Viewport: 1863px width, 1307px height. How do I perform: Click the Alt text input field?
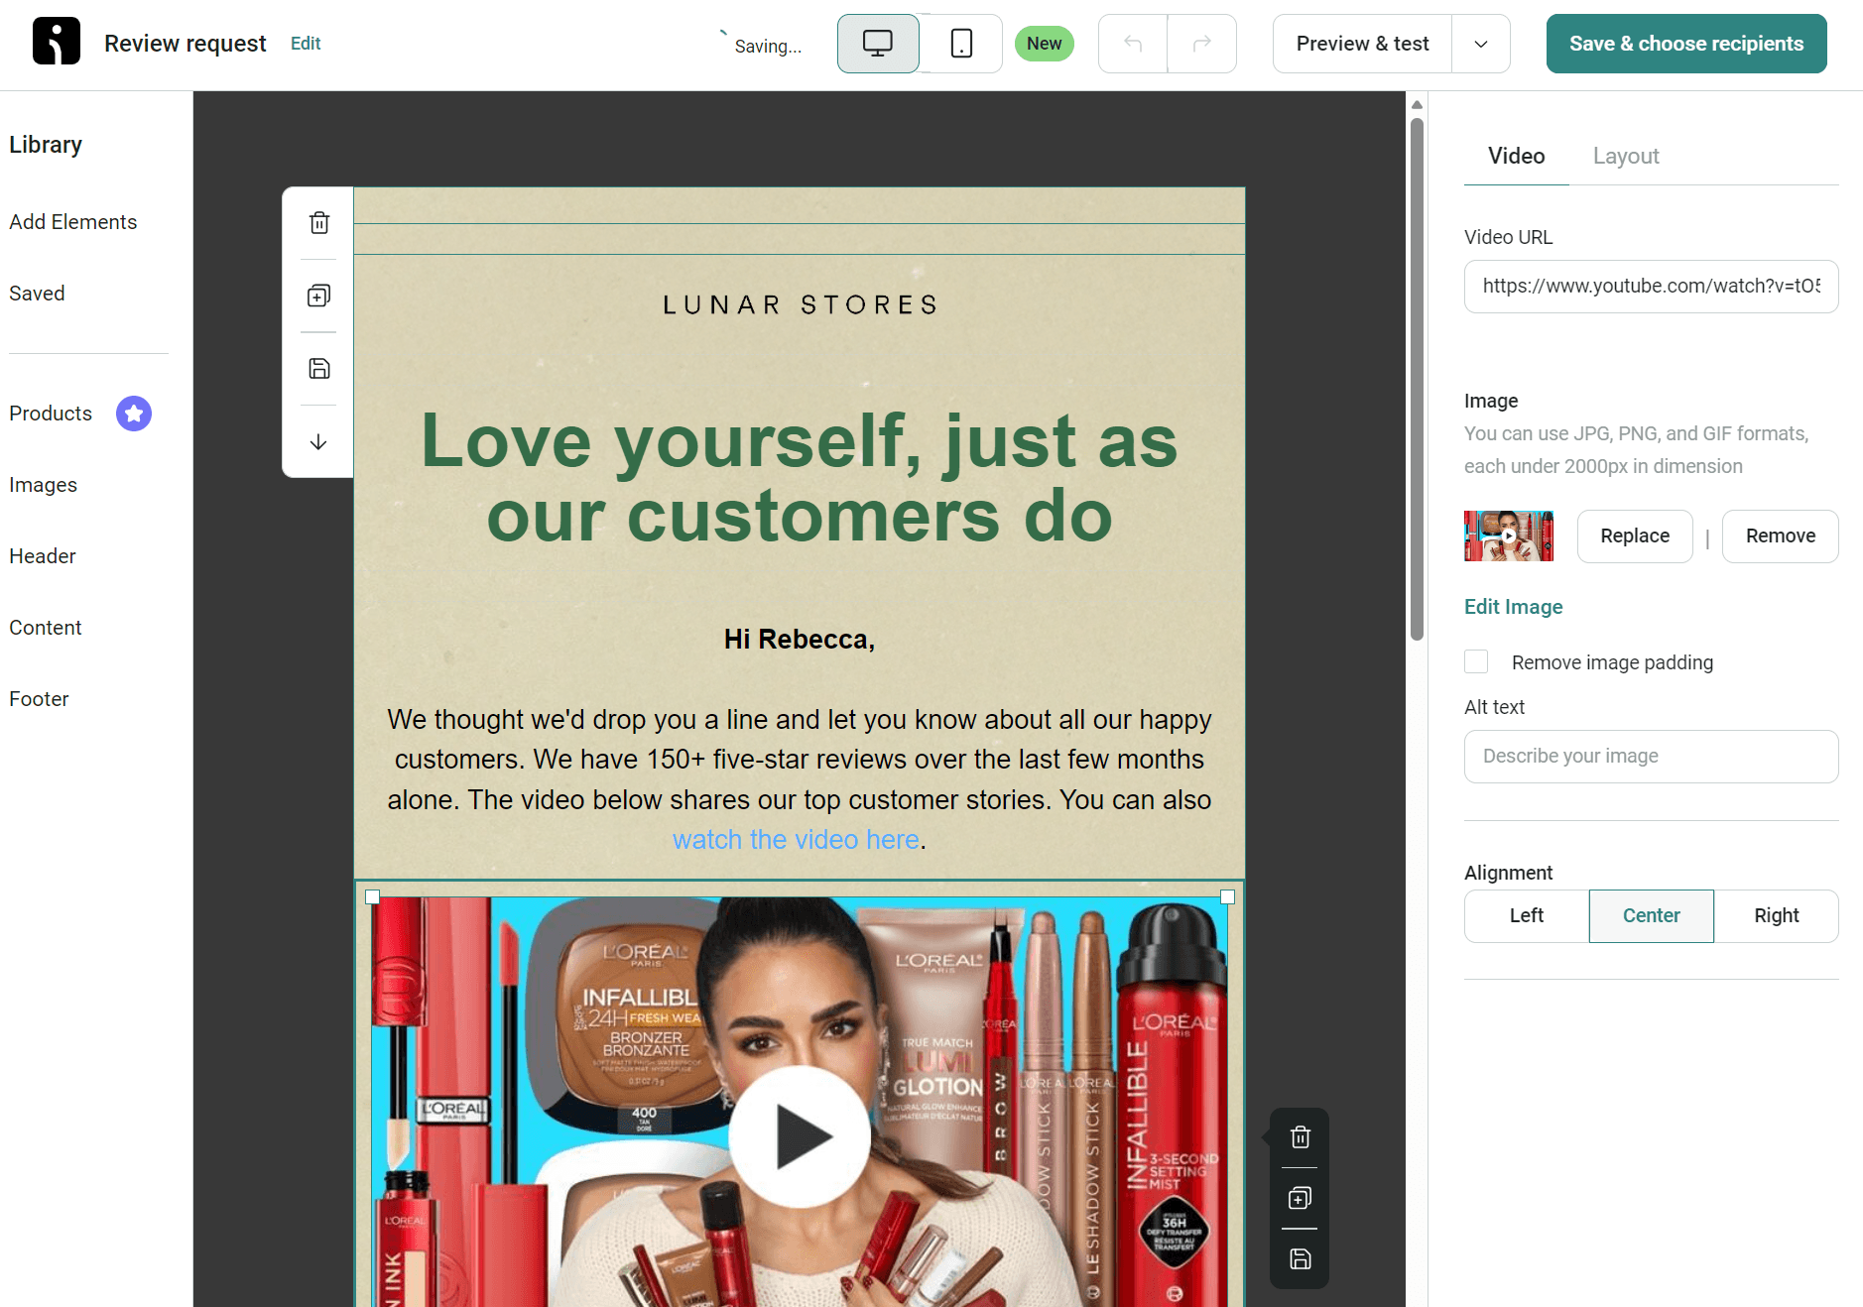pyautogui.click(x=1651, y=757)
